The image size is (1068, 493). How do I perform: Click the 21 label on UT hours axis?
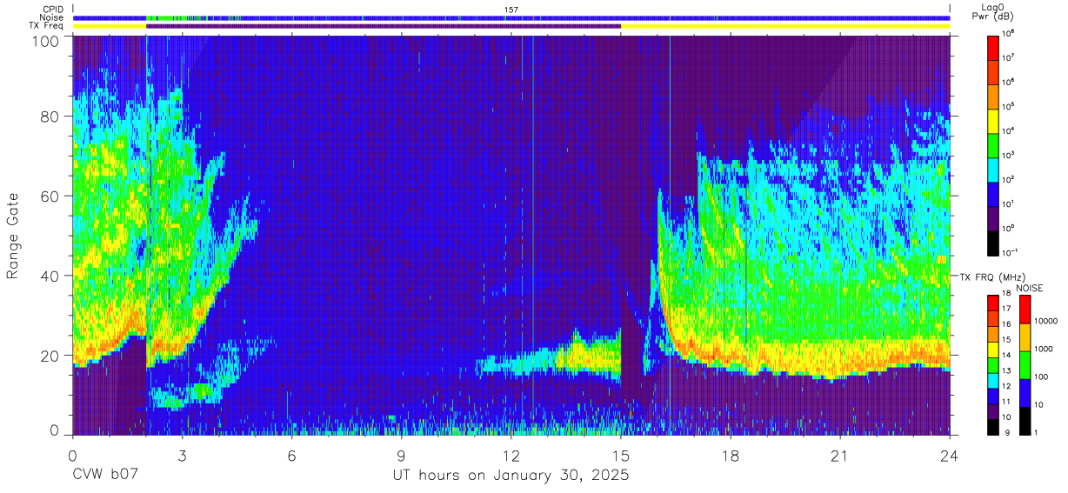(839, 456)
